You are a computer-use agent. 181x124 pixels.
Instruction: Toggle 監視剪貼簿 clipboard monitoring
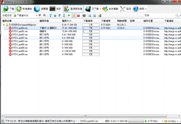coord(73,9)
